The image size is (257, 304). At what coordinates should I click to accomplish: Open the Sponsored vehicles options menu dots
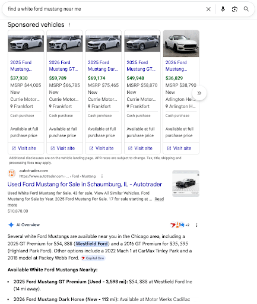tap(69, 25)
